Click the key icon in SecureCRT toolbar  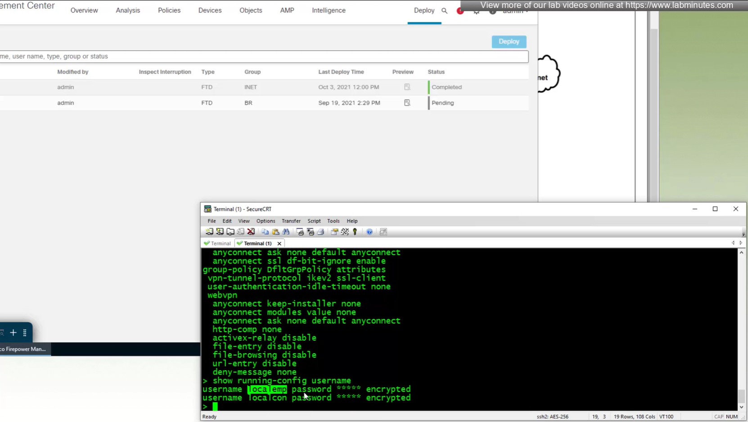point(355,232)
